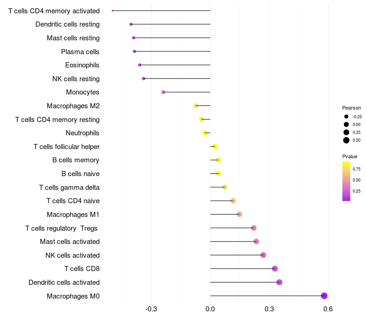Image resolution: width=367 pixels, height=321 pixels.
Task: Click the Mast cells activated label
Action: [x=70, y=242]
